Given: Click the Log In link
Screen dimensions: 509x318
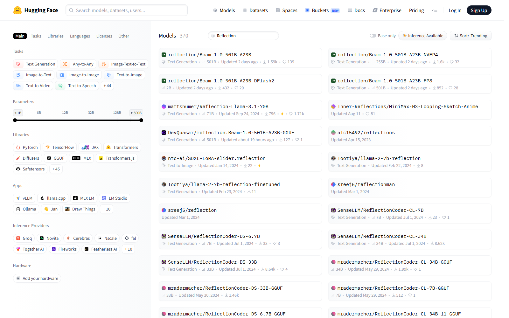Looking at the screenshot, I should point(455,10).
